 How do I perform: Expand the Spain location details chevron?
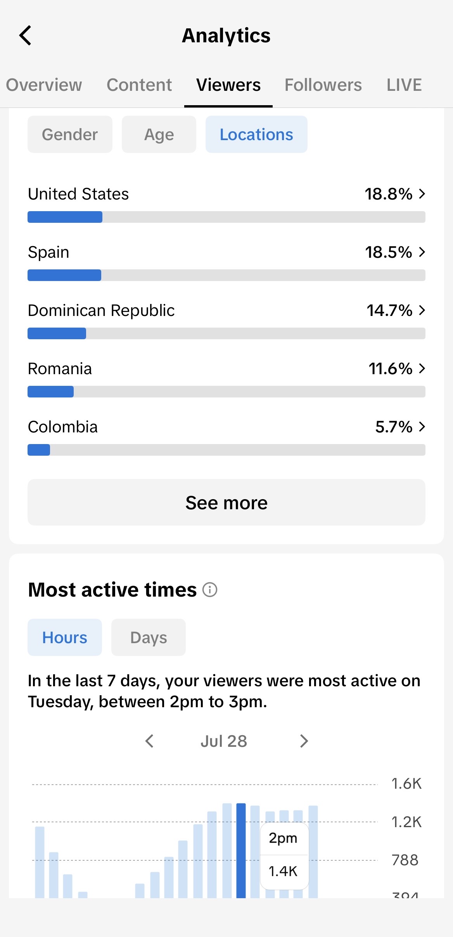pos(422,252)
